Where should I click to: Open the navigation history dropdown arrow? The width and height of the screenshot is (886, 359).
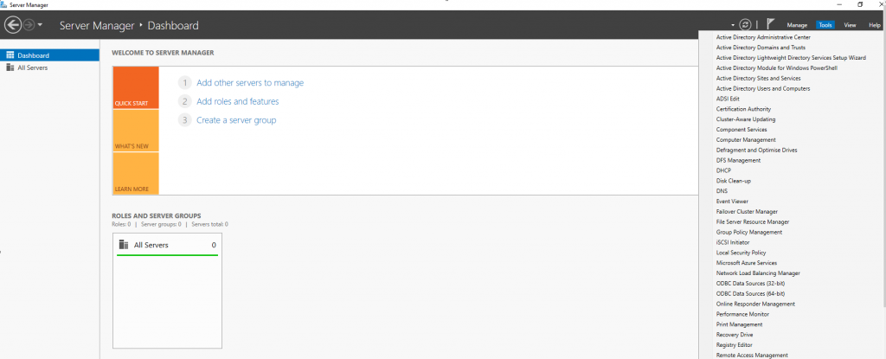click(x=40, y=25)
